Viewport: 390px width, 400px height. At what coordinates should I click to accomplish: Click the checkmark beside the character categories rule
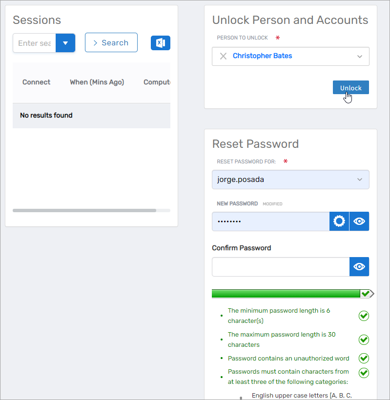[364, 373]
